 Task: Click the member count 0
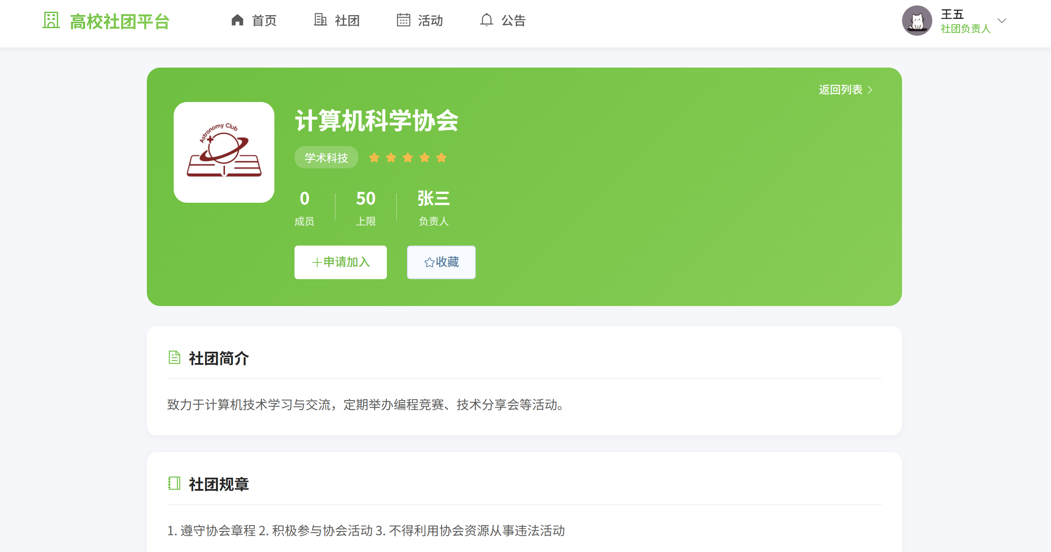click(x=305, y=199)
